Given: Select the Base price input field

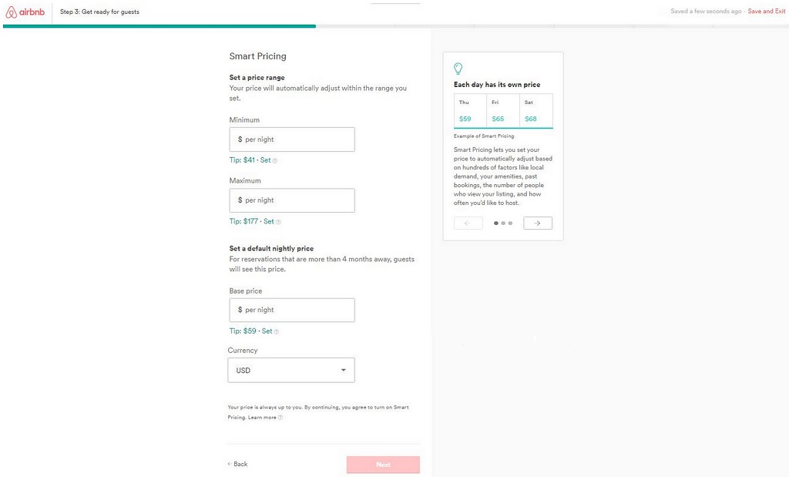Looking at the screenshot, I should (x=292, y=310).
